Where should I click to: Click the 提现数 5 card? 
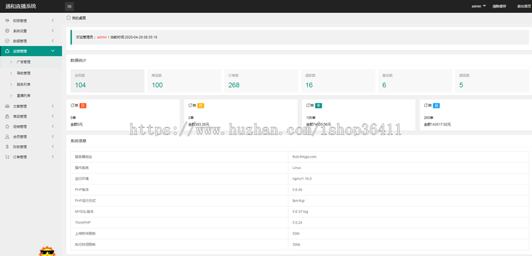pos(492,81)
